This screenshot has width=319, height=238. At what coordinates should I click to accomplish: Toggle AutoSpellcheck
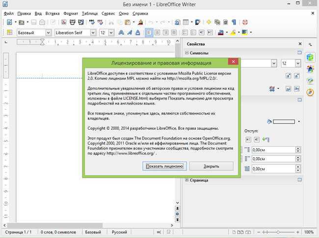(x=100, y=22)
